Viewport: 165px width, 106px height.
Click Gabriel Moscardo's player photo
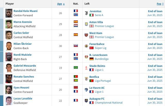[9, 68]
